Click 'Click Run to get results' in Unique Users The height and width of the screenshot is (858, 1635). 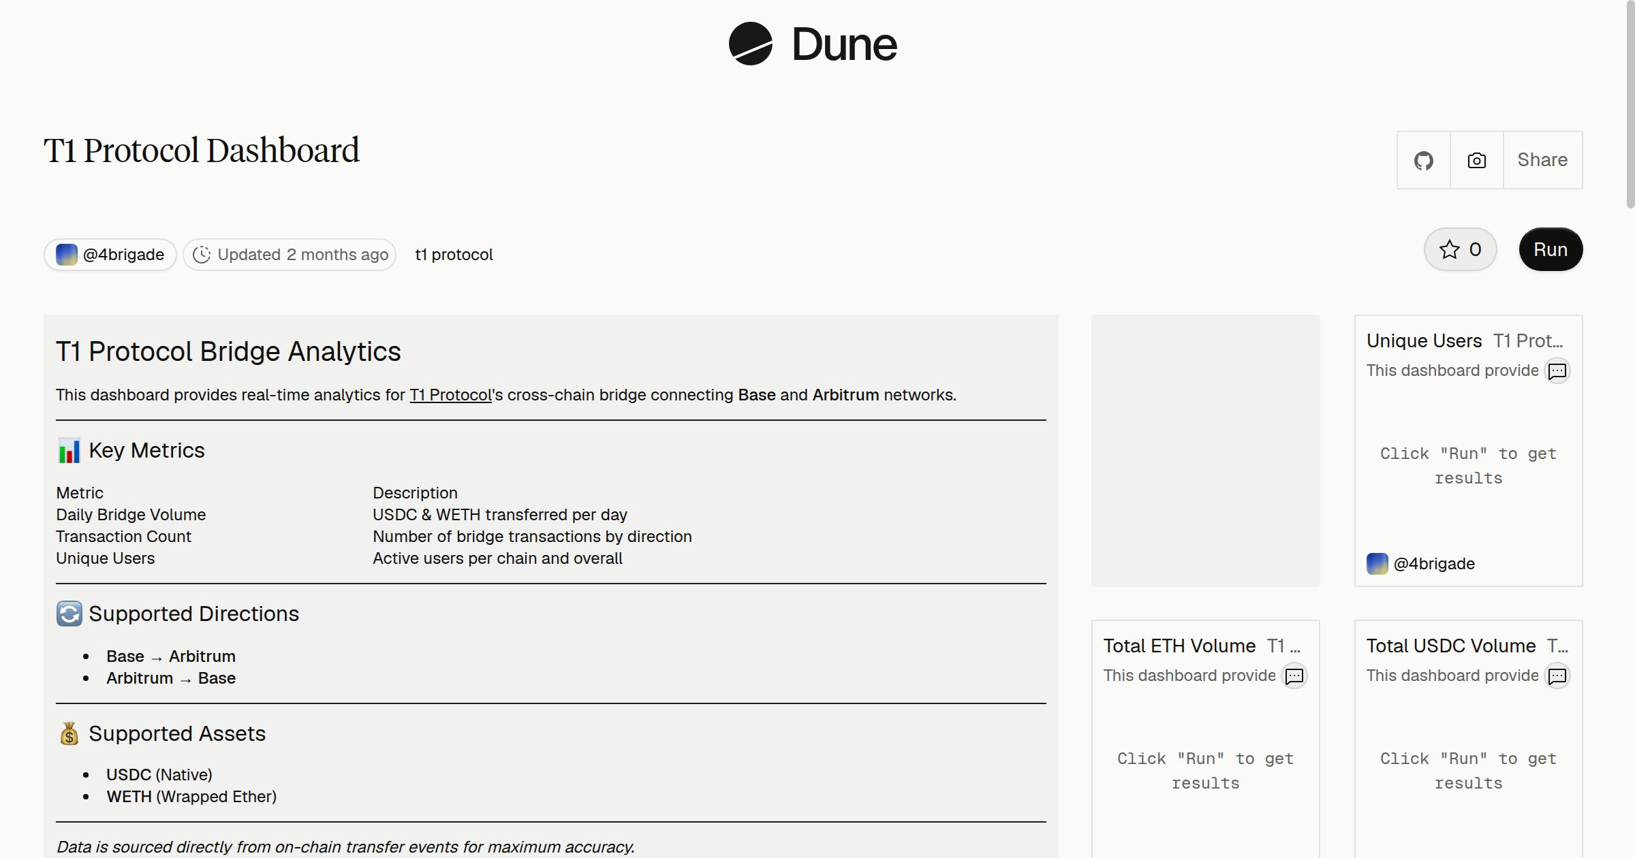point(1468,466)
